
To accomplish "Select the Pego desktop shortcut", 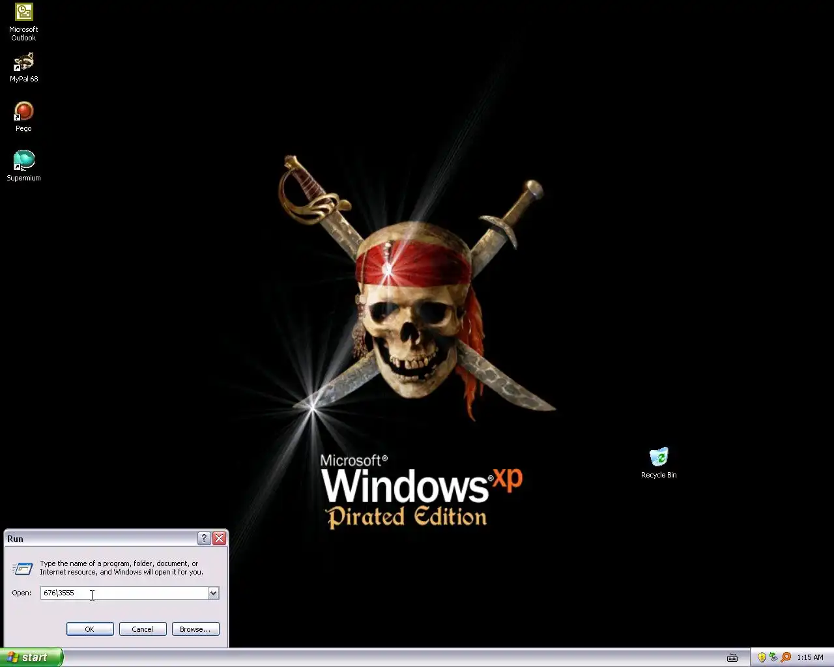I will click(x=23, y=117).
